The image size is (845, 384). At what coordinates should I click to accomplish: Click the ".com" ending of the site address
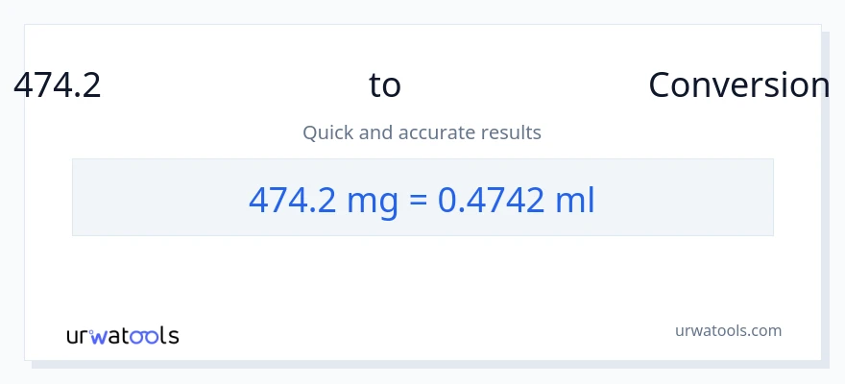(x=764, y=330)
